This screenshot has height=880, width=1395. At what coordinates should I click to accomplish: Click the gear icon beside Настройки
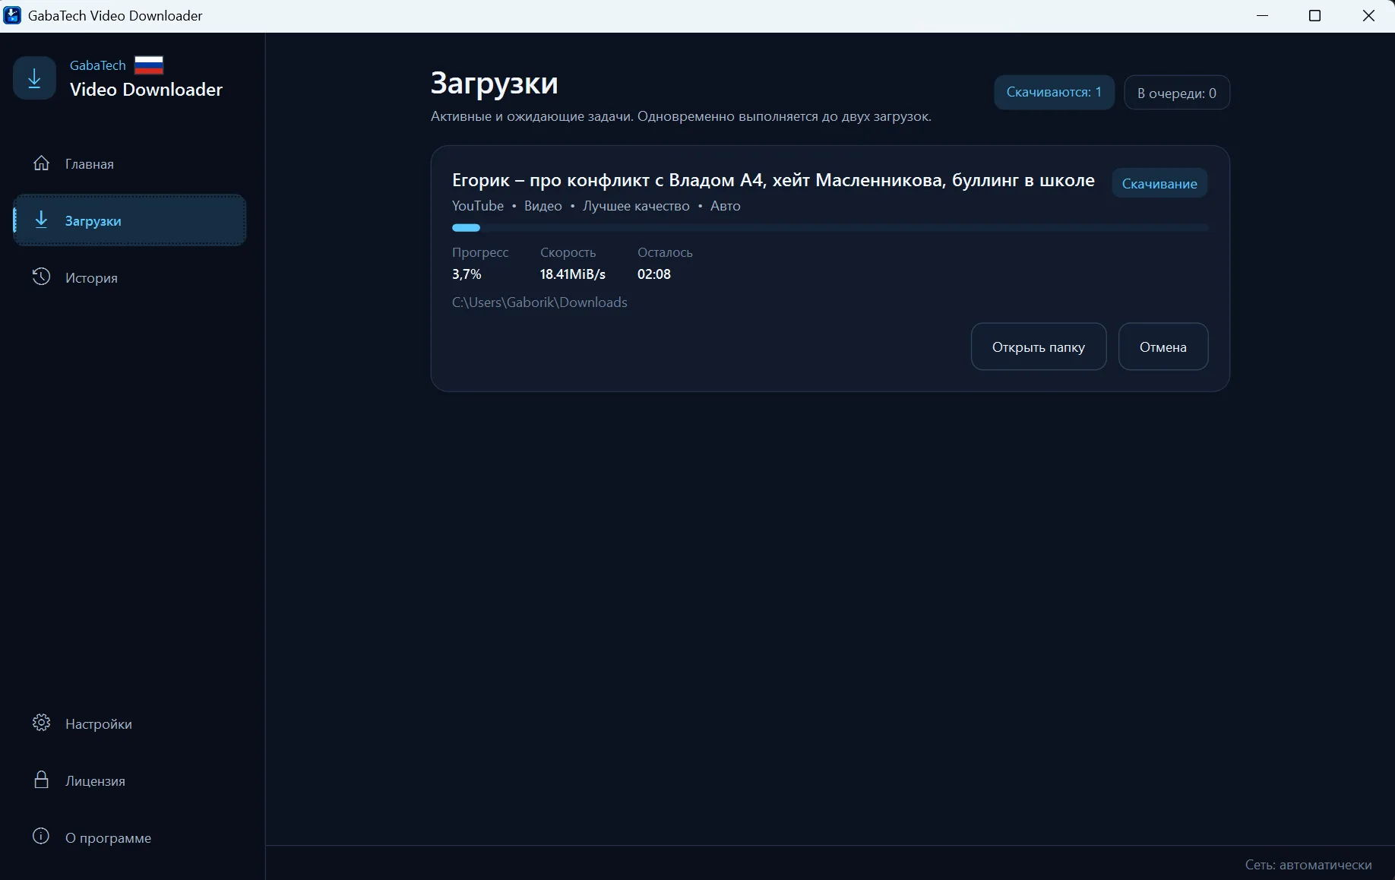pos(41,723)
